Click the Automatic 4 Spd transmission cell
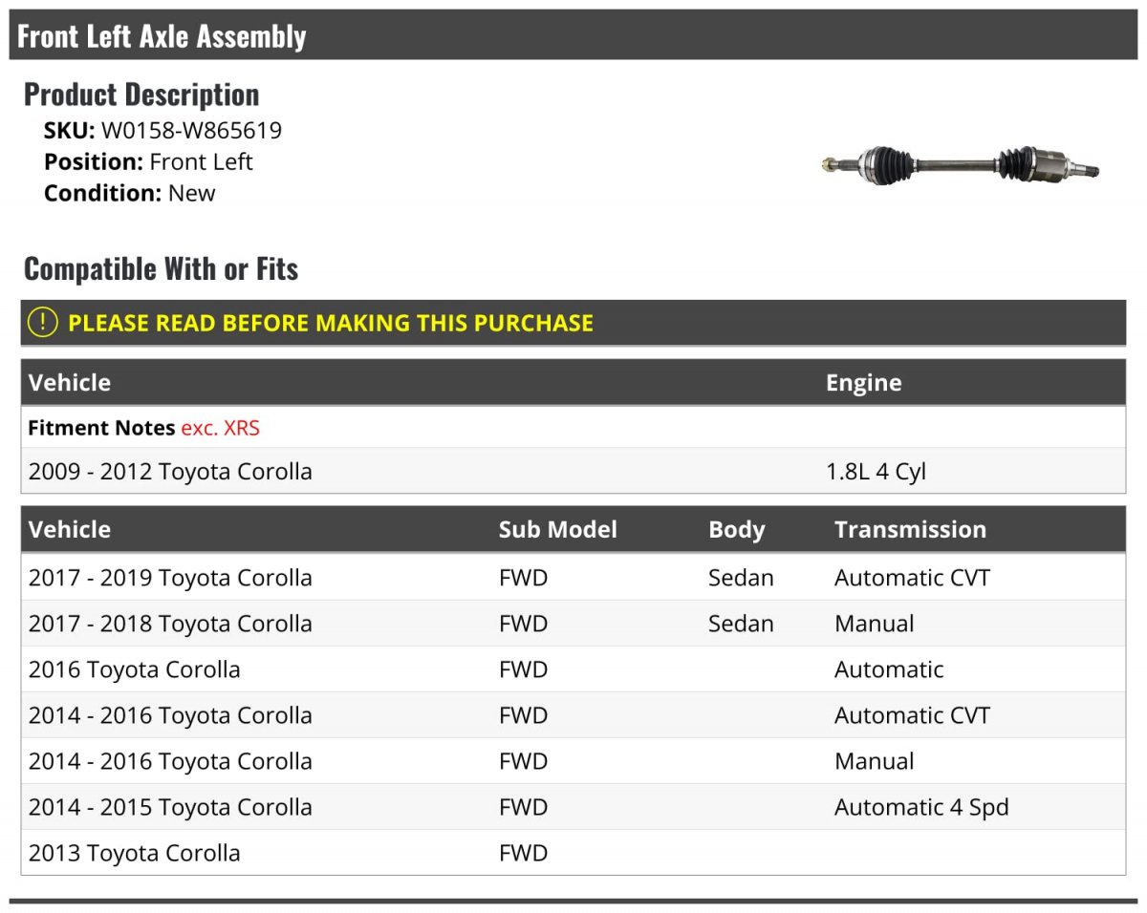 pos(920,807)
